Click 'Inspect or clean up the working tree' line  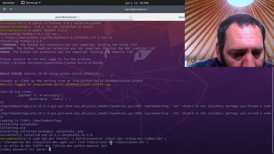tap(71, 81)
